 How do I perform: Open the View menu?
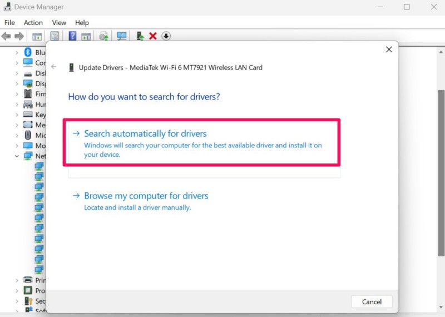[x=59, y=23]
